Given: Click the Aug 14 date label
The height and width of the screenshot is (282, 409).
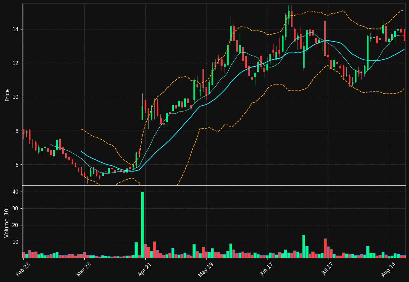Looking at the screenshot, I should point(389,270).
